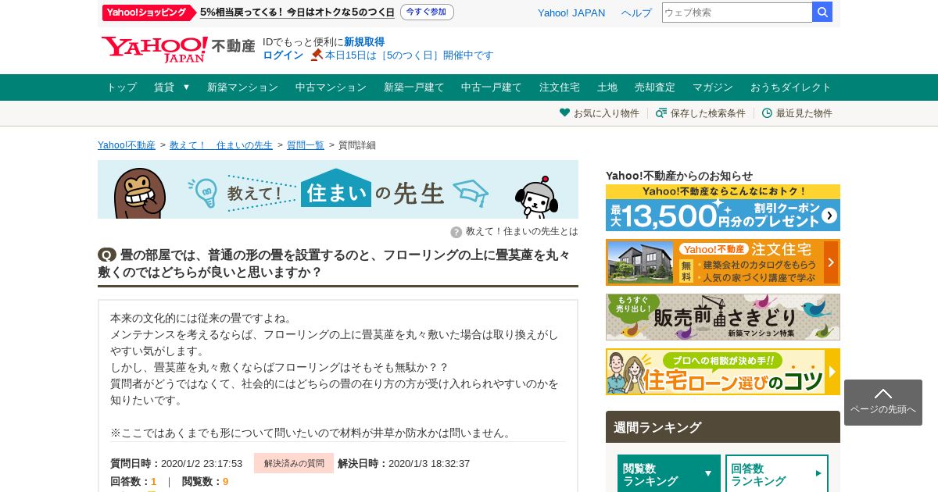Click the 販売前さきどり 新築マンション特集 banner
Screen dimensions: 938x492
click(x=723, y=317)
